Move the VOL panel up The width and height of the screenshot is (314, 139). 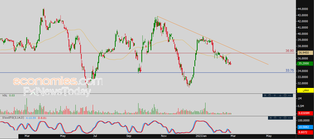[x=275, y=95]
